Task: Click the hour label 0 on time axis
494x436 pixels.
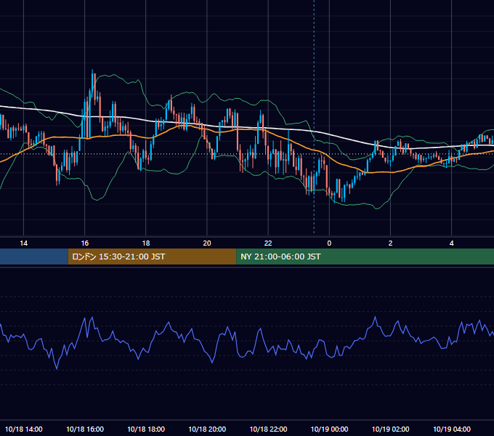Action: pyautogui.click(x=329, y=243)
